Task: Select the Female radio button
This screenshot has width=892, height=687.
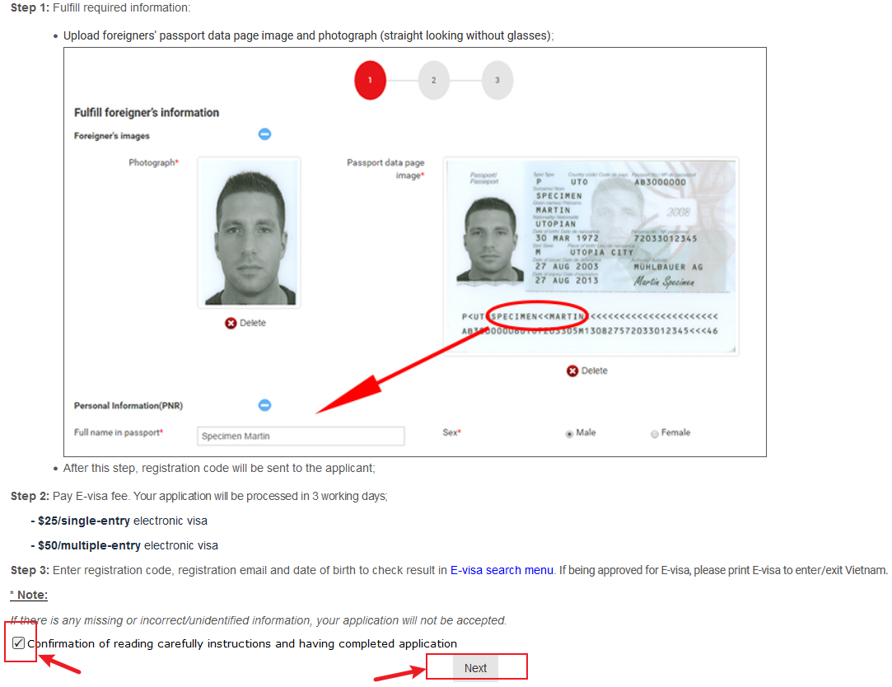Action: point(654,434)
